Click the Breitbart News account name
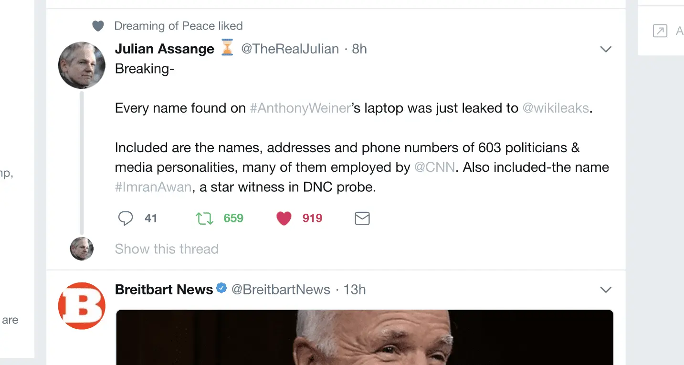The height and width of the screenshot is (365, 684). point(164,290)
